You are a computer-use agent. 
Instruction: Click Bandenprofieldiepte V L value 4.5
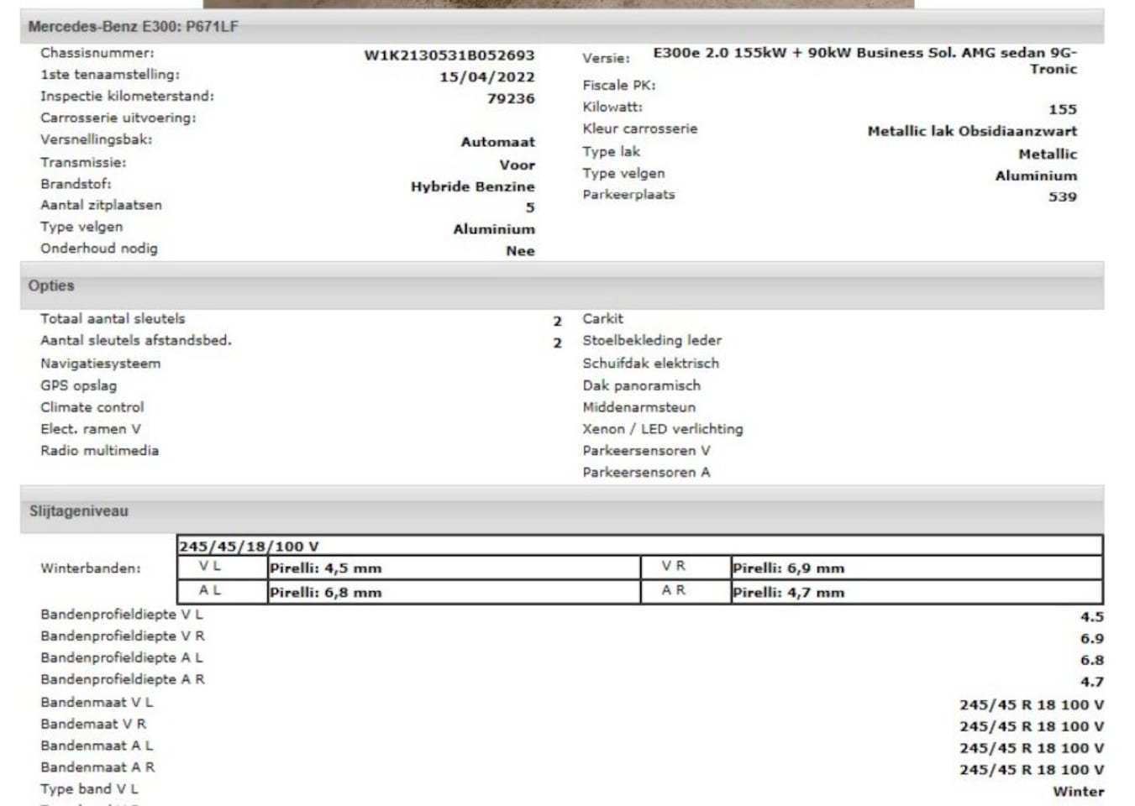(x=1091, y=616)
